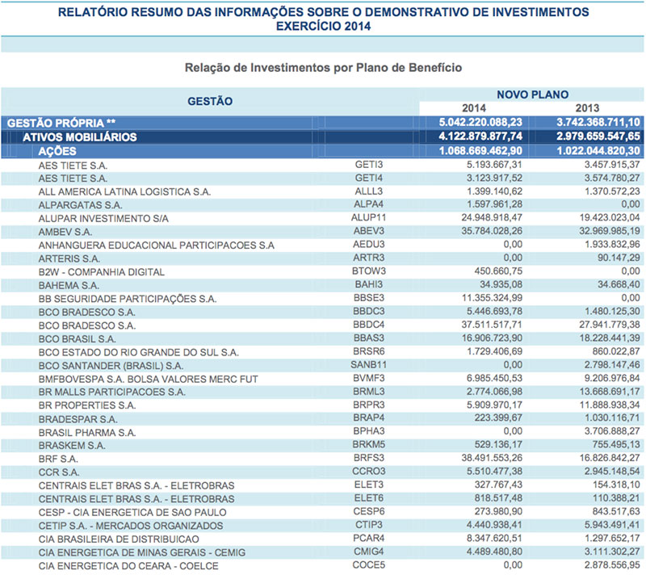Click the ELET6 ticker code
Image resolution: width=646 pixels, height=575 pixels.
pyautogui.click(x=367, y=499)
